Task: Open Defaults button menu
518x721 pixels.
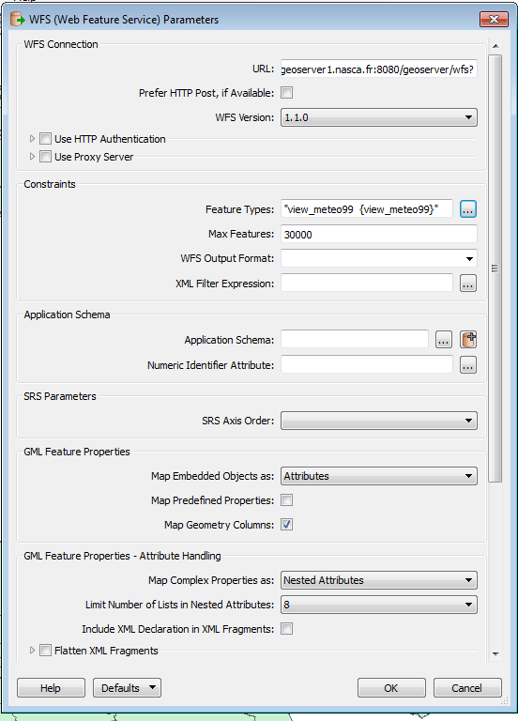Action: (127, 688)
